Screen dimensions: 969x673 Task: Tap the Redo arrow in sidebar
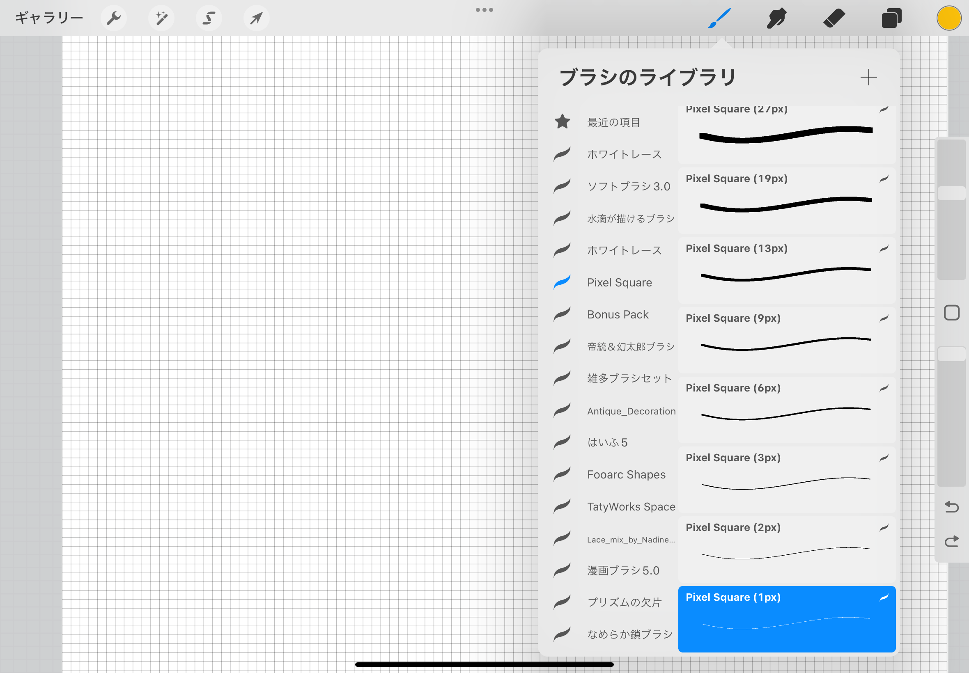click(x=951, y=541)
